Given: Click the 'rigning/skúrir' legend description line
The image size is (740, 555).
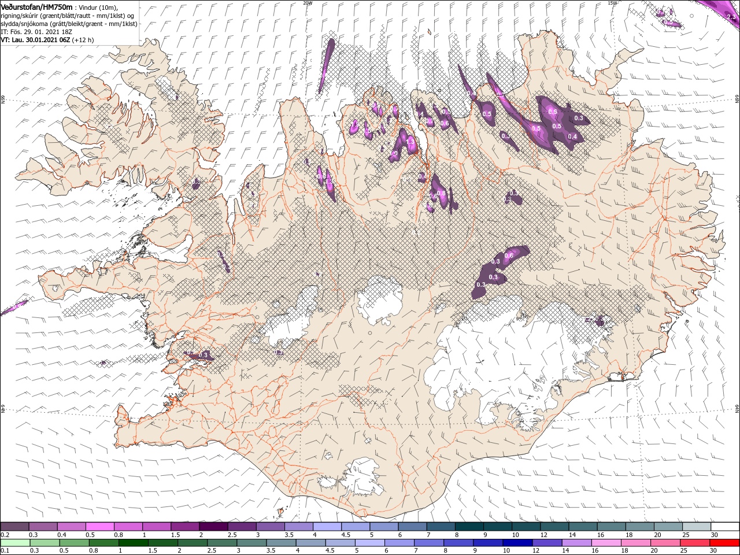Looking at the screenshot, I should [x=68, y=15].
